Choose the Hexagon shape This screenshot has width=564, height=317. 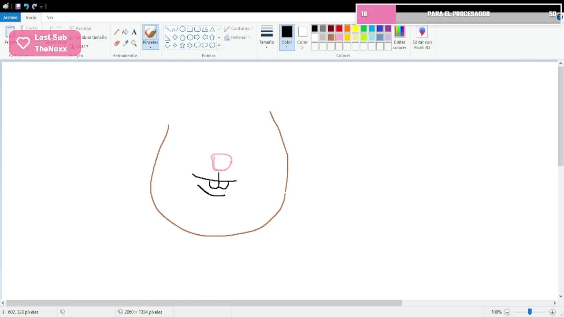click(190, 37)
